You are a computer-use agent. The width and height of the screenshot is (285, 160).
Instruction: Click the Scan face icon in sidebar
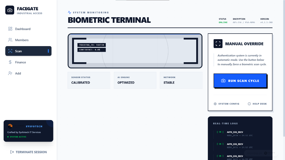[10, 51]
